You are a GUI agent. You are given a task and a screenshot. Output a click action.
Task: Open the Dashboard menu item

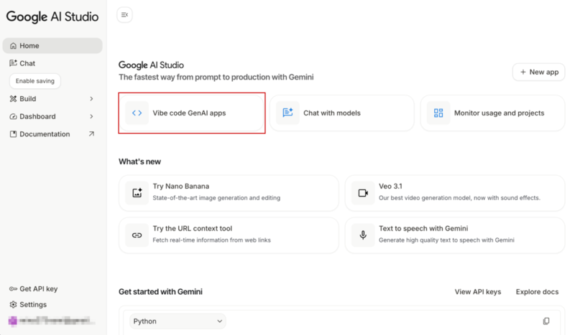pos(52,116)
